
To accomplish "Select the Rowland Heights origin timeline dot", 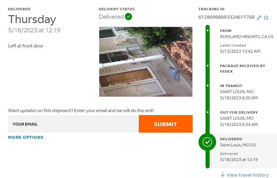I will point(208,30).
